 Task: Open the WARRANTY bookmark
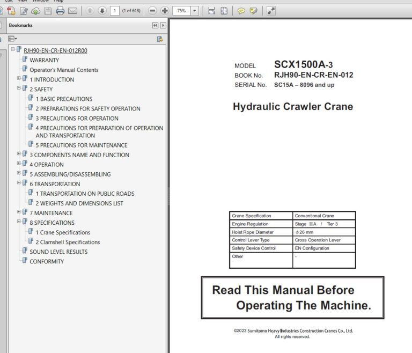click(44, 60)
